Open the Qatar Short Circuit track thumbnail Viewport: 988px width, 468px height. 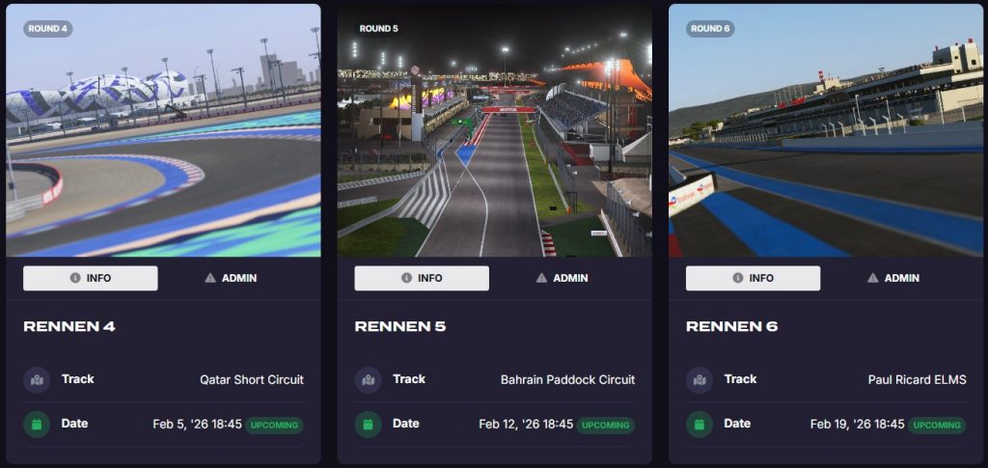point(163,130)
